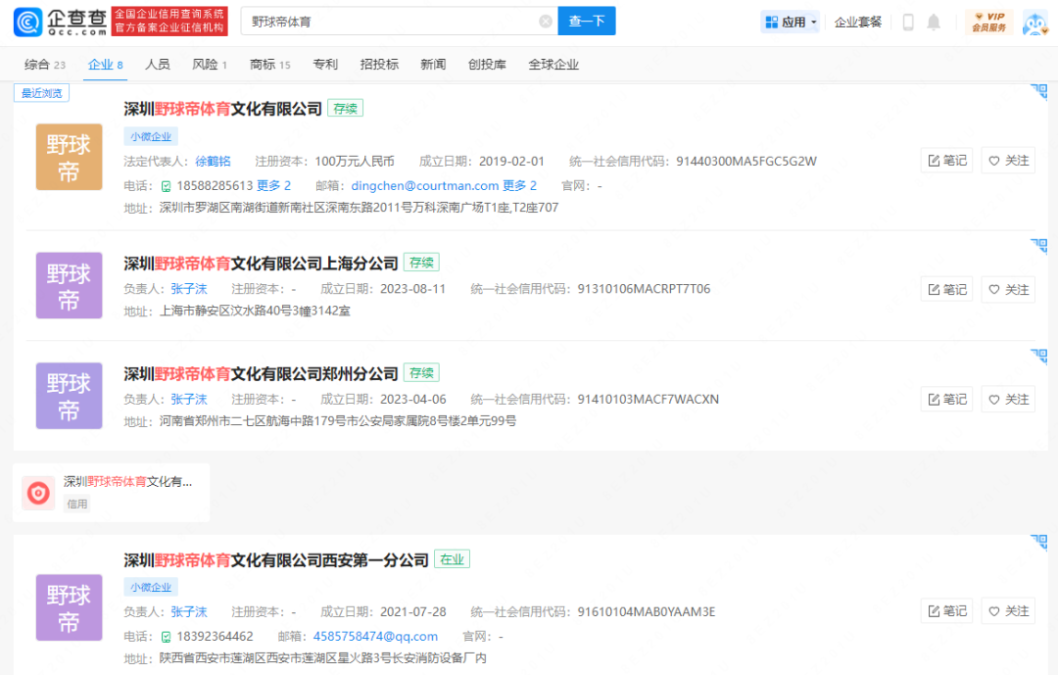
Task: Click the phone verification icon beside 18588285613
Action: (x=167, y=186)
